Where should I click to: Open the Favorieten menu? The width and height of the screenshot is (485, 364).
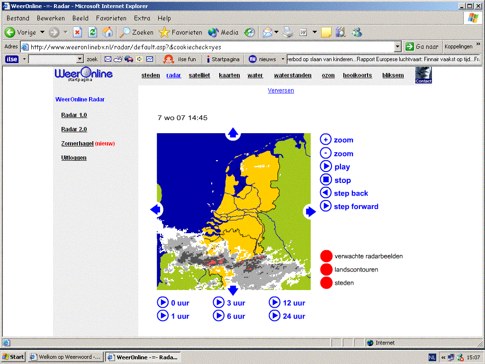coord(111,18)
